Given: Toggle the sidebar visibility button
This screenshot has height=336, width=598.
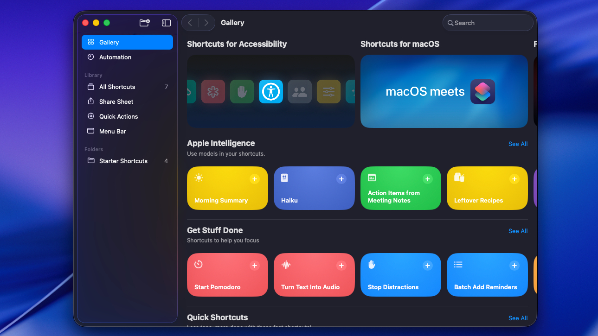Looking at the screenshot, I should click(166, 23).
